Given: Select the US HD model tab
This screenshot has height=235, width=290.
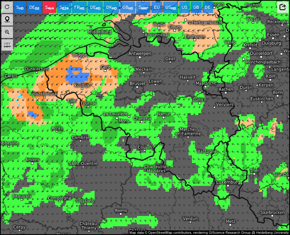Looking at the screenshot, I should click(x=171, y=7).
